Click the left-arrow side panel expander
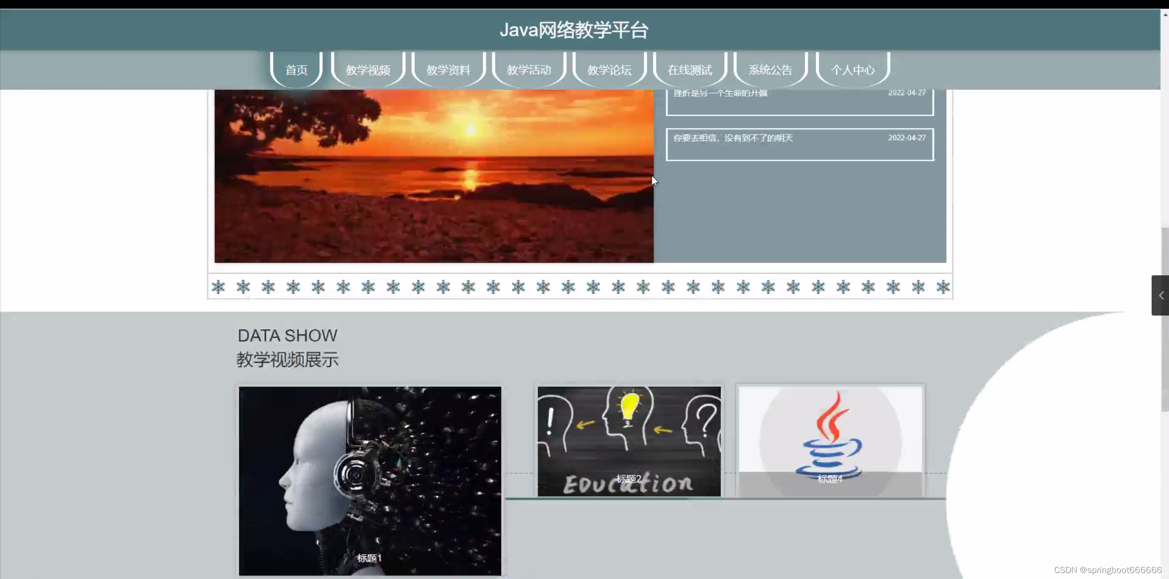Viewport: 1169px width, 579px height. (x=1160, y=295)
